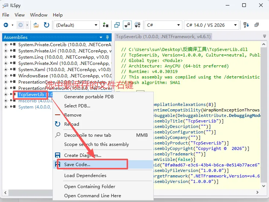Click the Open file folder icon
Viewport: 269px width, 202px height.
coord(36,25)
